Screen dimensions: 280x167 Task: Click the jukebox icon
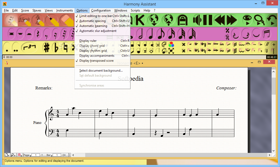click(182, 20)
